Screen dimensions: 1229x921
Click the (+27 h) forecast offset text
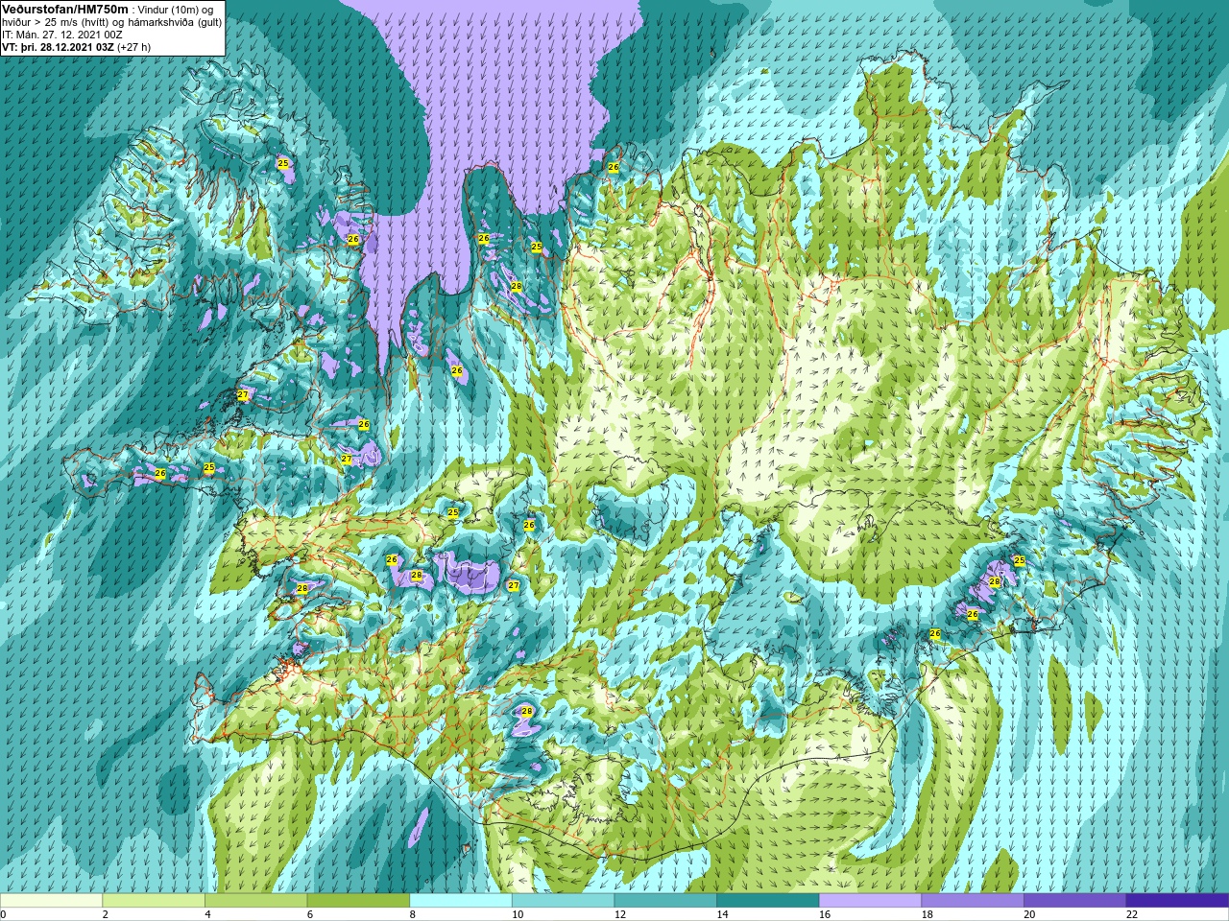[x=133, y=47]
